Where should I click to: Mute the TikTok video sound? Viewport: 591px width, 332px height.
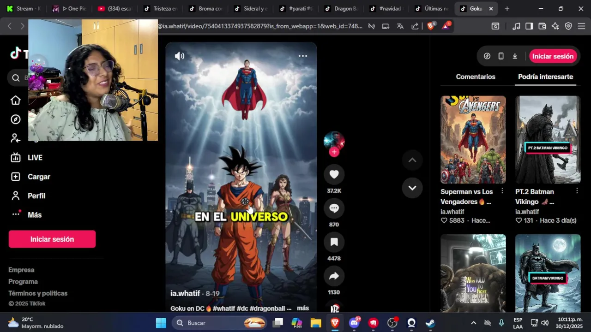180,56
